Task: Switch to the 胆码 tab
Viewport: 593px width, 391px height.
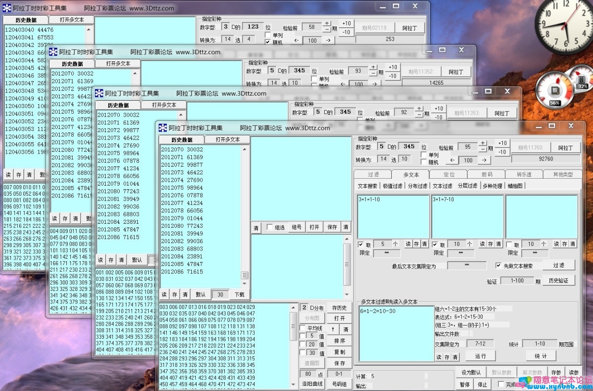Action: (x=487, y=174)
